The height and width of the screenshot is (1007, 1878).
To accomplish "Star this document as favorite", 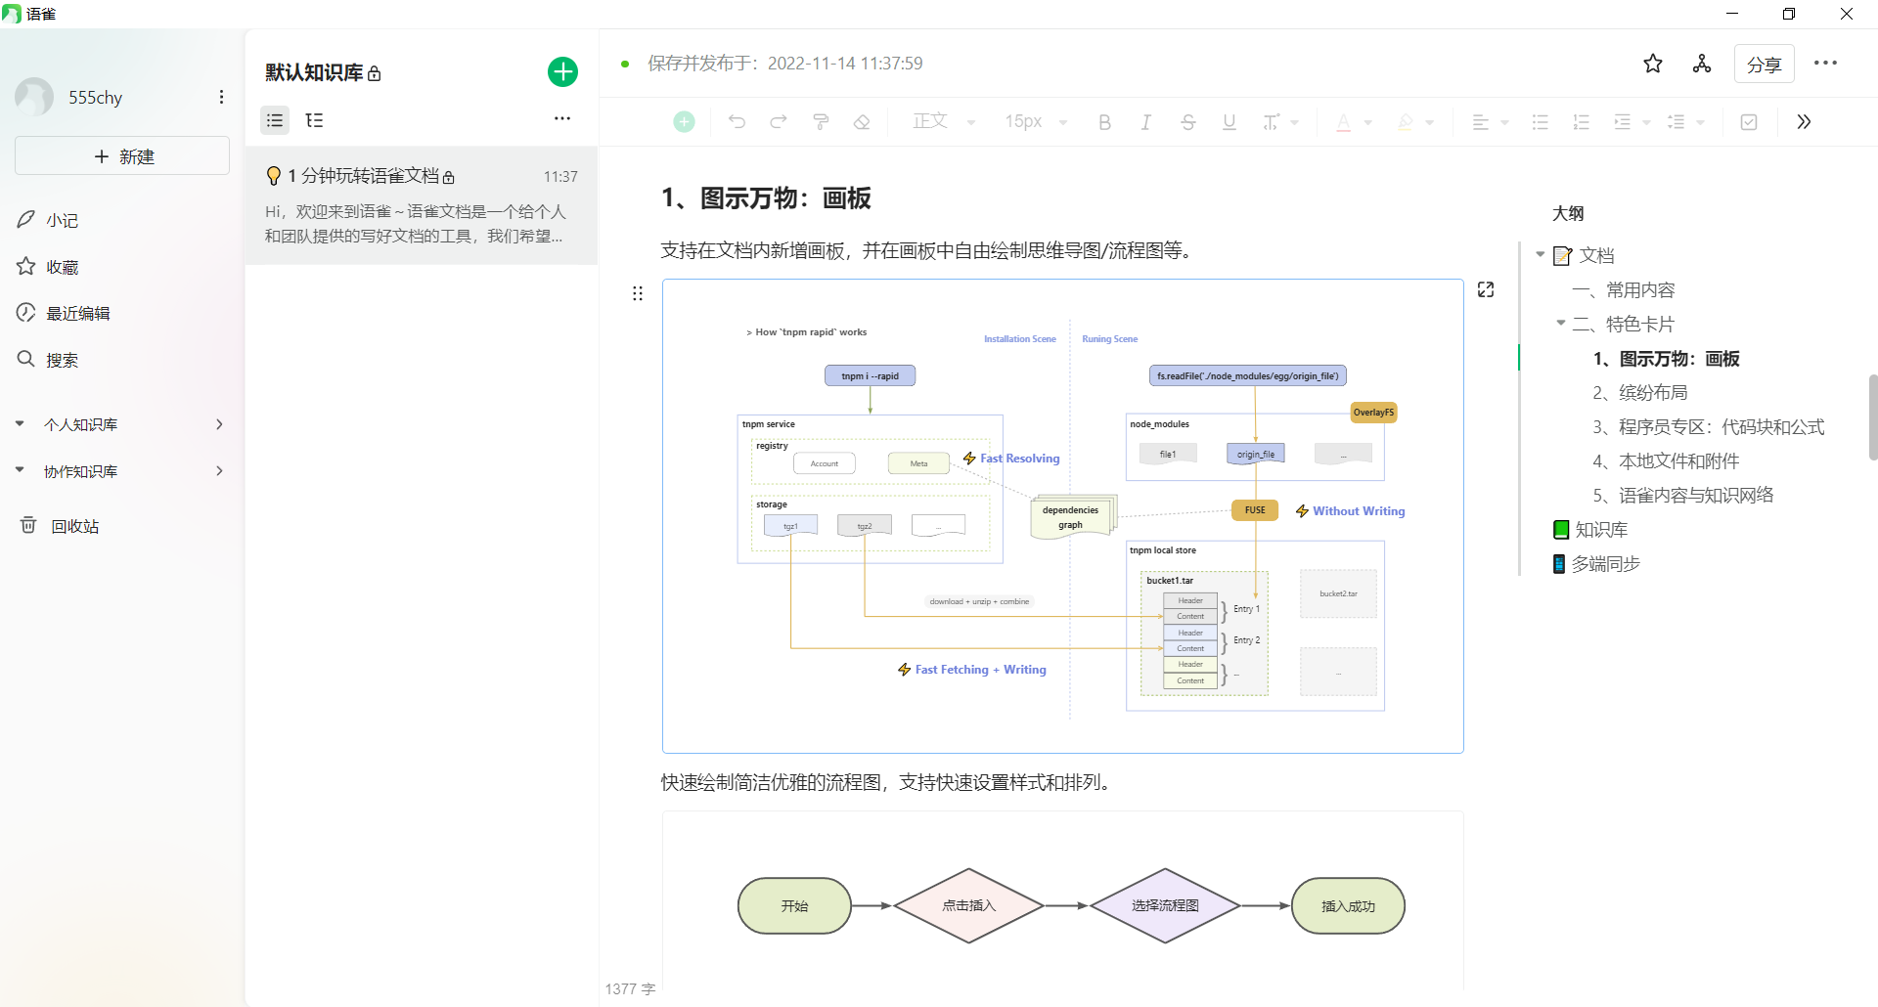I will (1653, 64).
